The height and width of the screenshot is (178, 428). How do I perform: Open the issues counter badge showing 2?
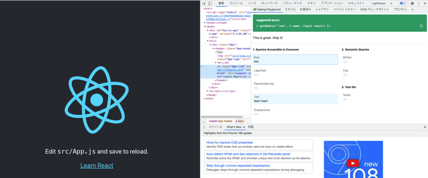[402, 3]
